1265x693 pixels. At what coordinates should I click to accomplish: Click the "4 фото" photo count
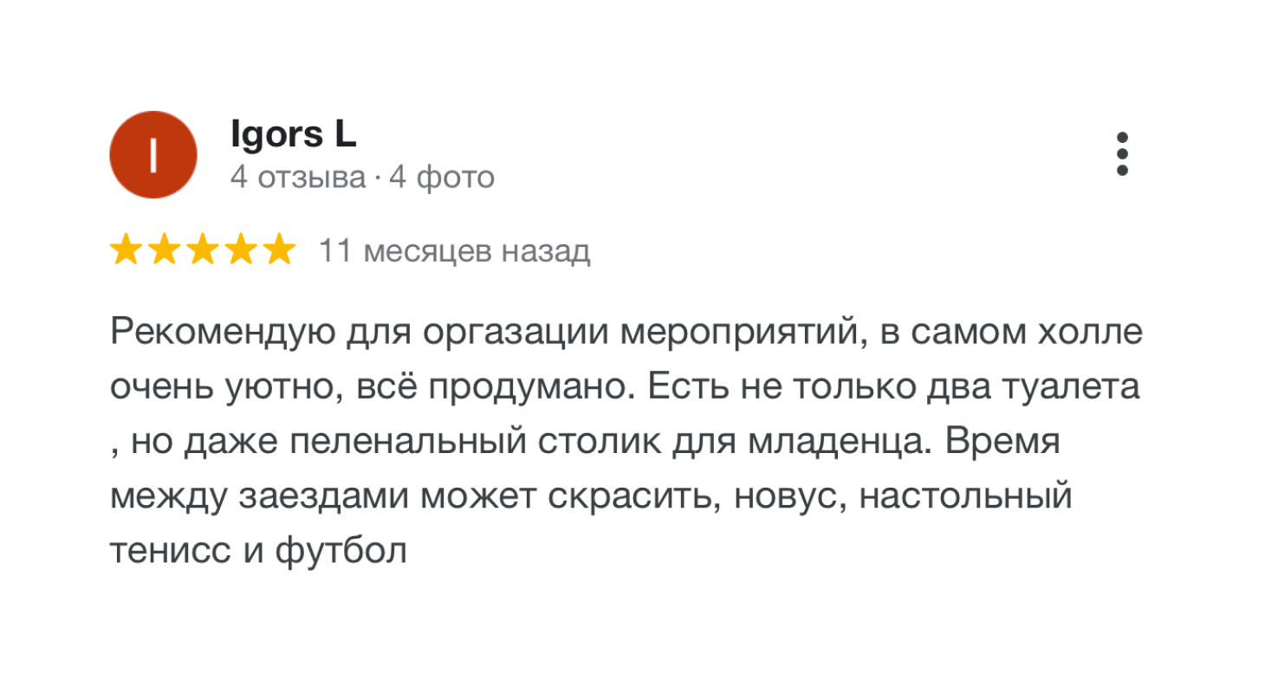click(x=442, y=178)
